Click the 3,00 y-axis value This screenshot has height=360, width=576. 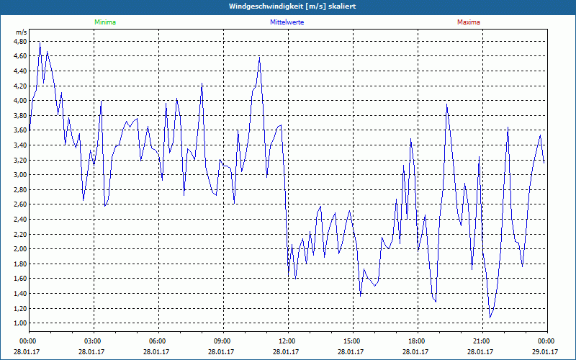click(21, 175)
